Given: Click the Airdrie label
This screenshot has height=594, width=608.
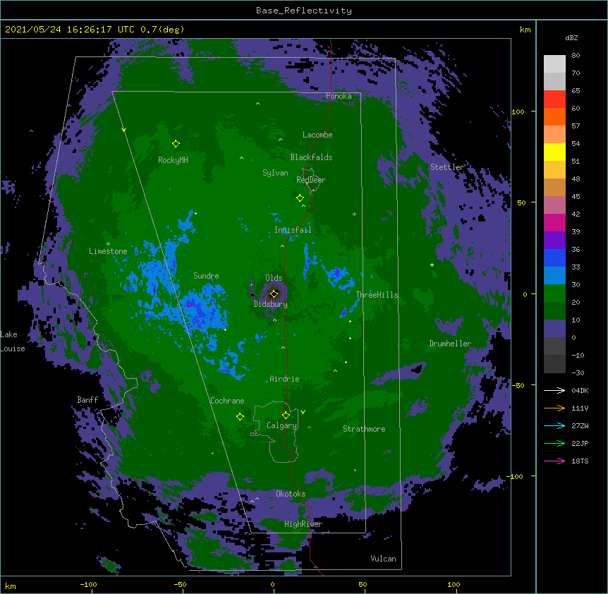Looking at the screenshot, I should [x=285, y=379].
